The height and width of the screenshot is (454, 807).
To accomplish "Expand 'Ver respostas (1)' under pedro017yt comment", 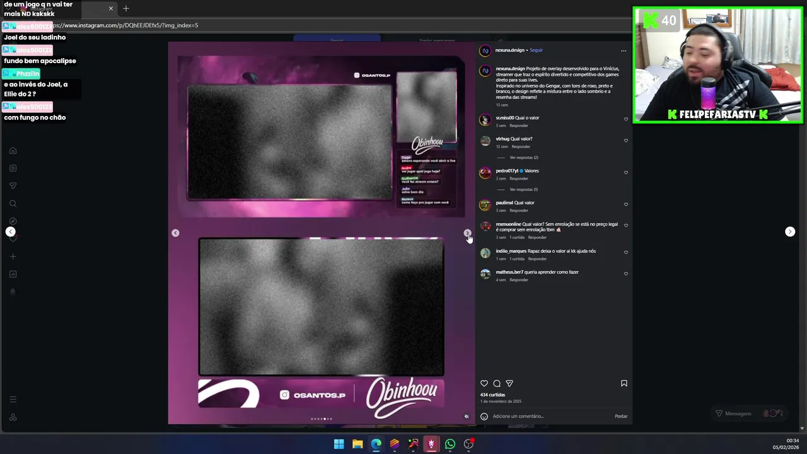I will [x=524, y=189].
